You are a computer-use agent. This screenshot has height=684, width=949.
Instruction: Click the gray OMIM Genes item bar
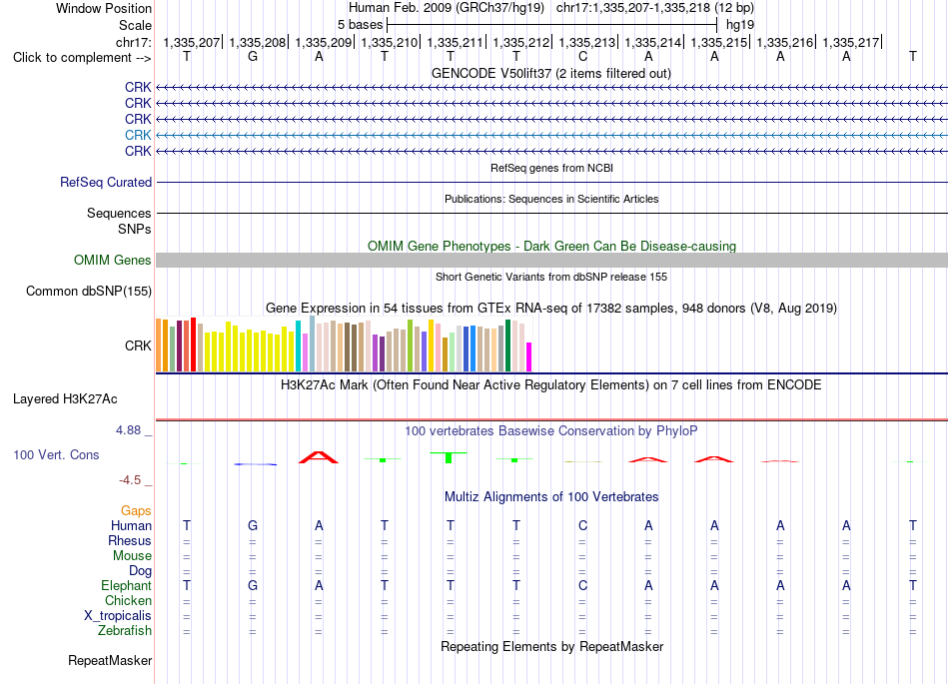[552, 260]
